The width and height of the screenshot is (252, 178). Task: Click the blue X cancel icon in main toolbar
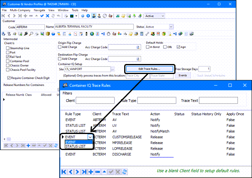tap(48, 16)
